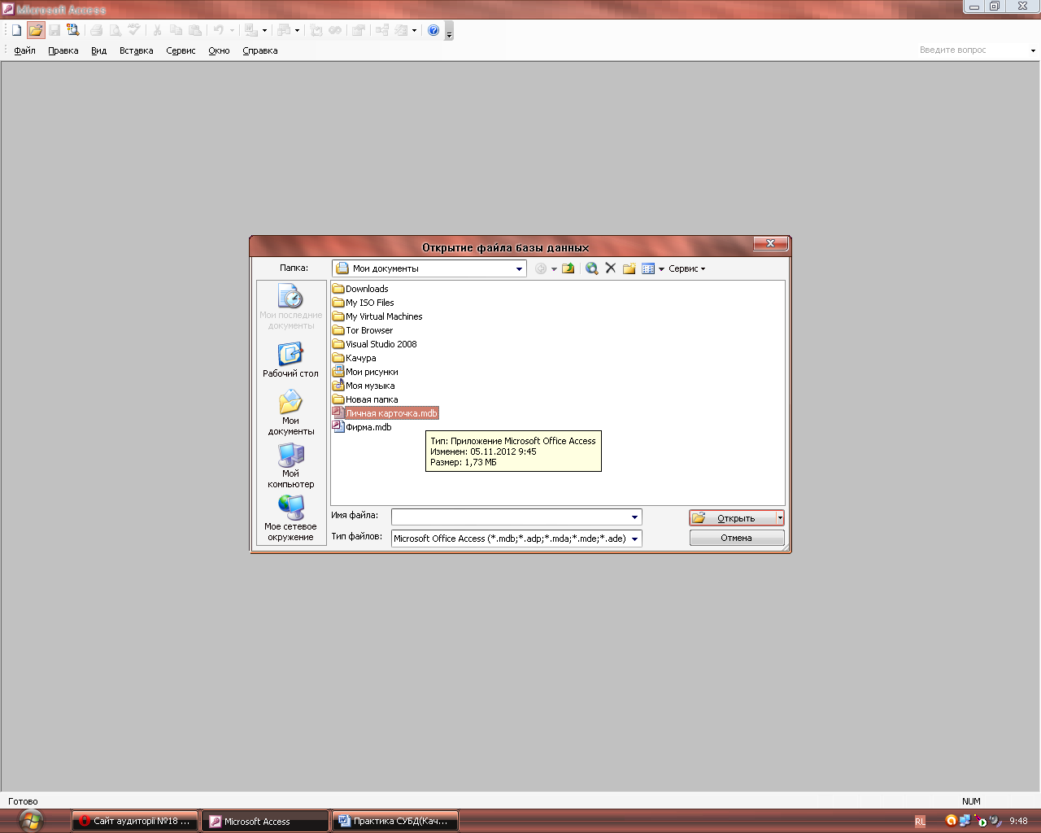Close the Открытие файла базы данных dialog

click(770, 243)
